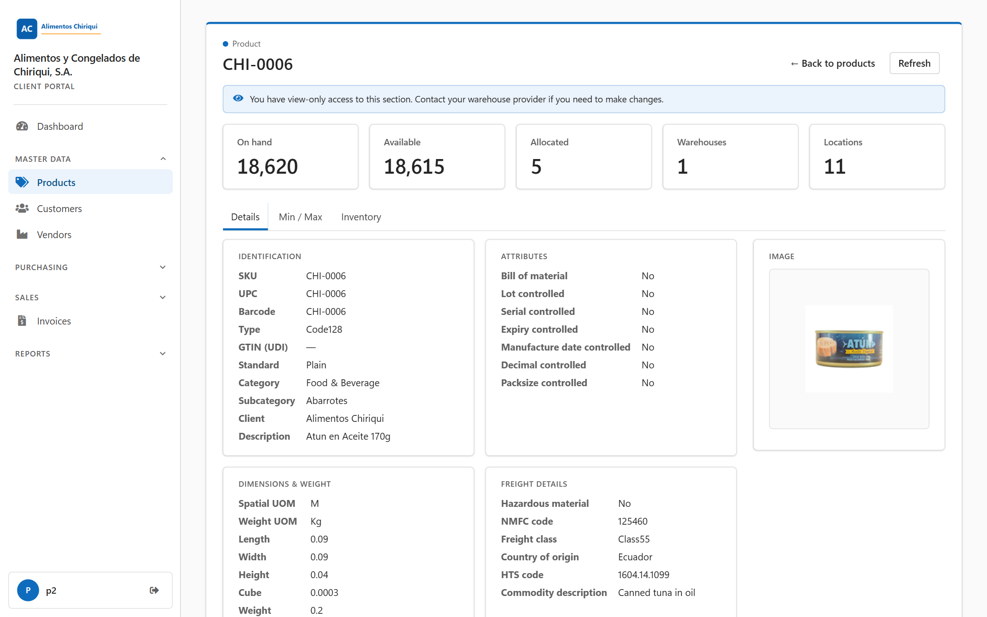This screenshot has height=617, width=987.
Task: Click the 'Canned tuna in oil' commodity description
Action: tap(657, 593)
